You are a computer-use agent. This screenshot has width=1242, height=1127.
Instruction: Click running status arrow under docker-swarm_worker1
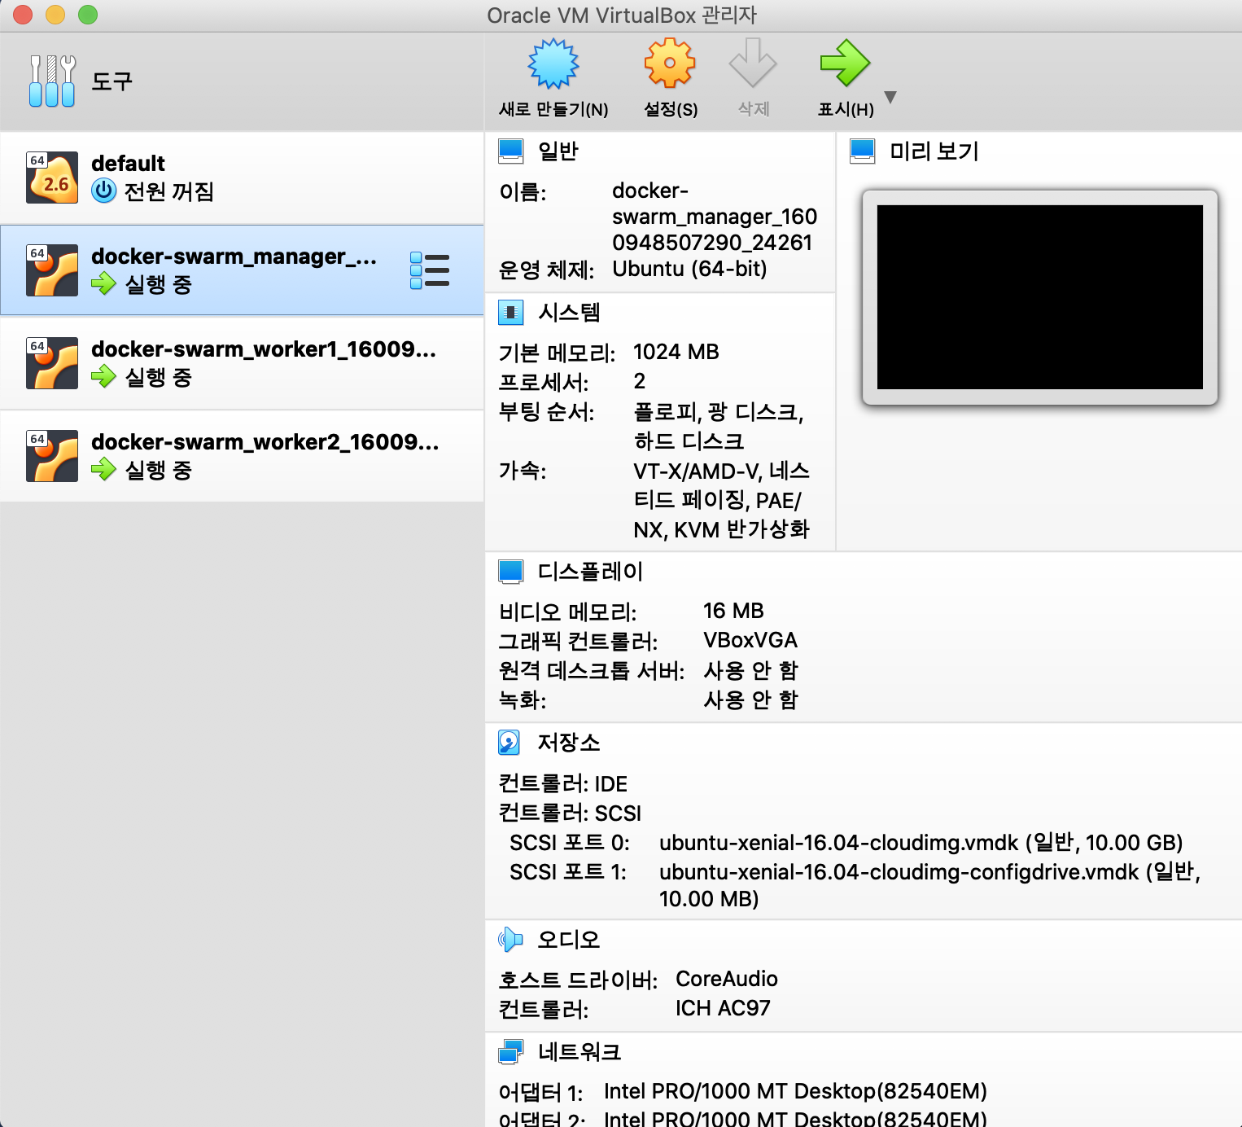tap(103, 377)
